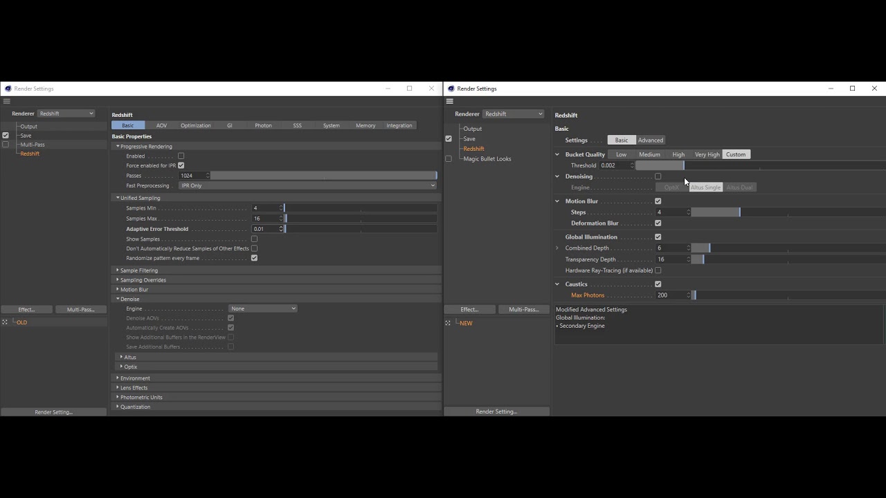This screenshot has height=498, width=886.
Task: Open Denoise Engine None dropdown
Action: click(x=263, y=308)
